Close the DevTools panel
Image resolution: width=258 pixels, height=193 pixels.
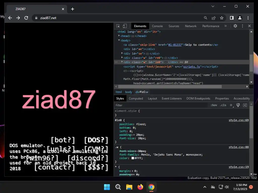point(249,26)
